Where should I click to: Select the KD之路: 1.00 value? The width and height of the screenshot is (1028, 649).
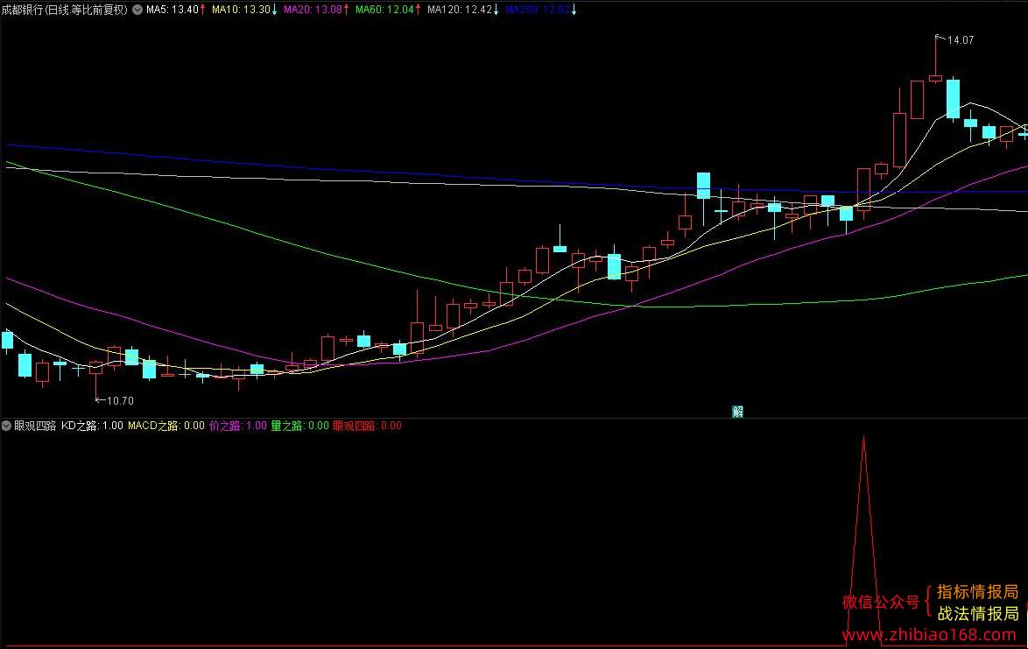[93, 426]
